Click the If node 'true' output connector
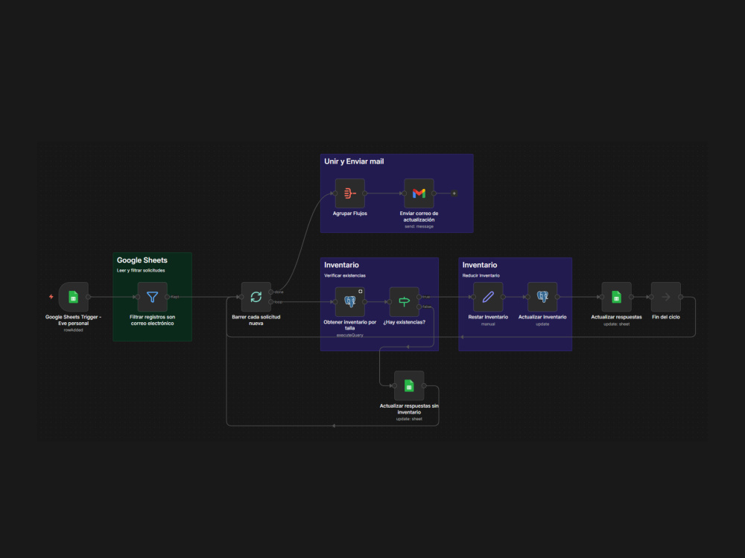This screenshot has width=745, height=558. [419, 297]
